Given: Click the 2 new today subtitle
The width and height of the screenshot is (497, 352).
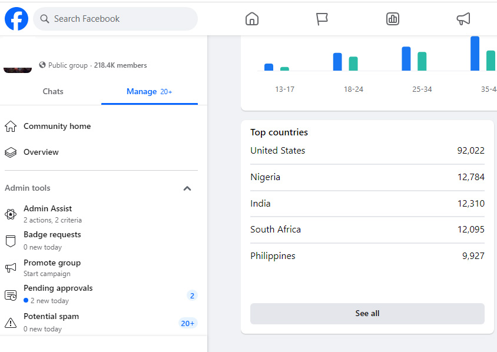Looking at the screenshot, I should tap(49, 301).
